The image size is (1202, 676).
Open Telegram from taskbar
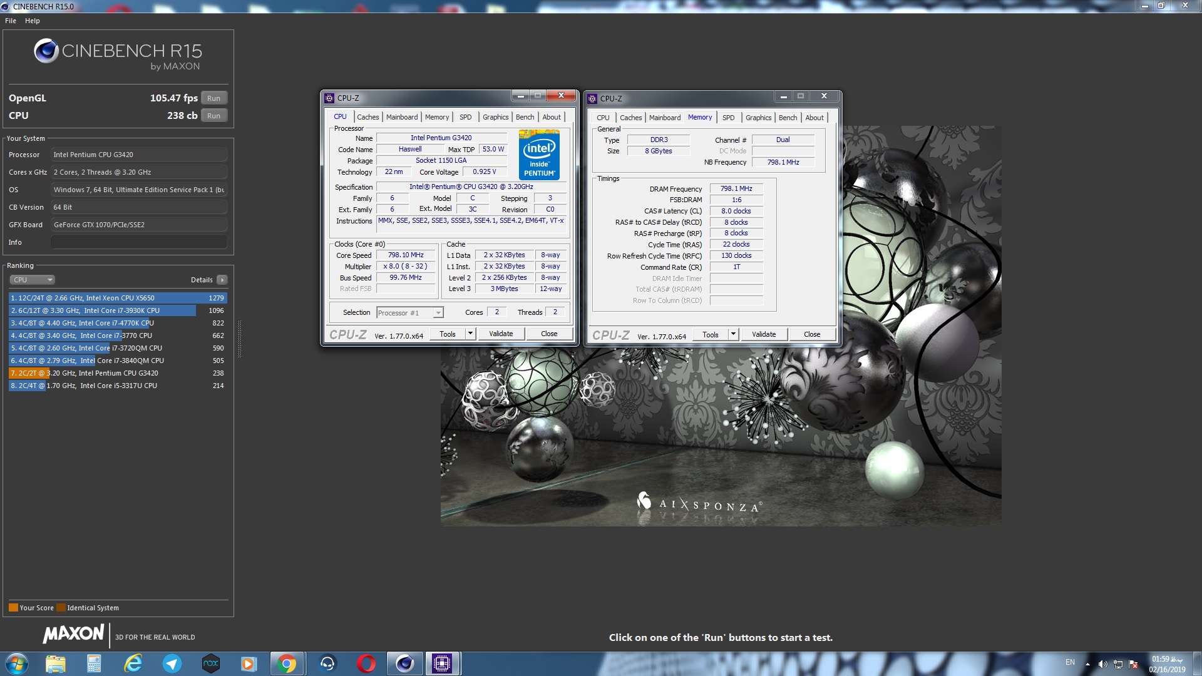[172, 663]
